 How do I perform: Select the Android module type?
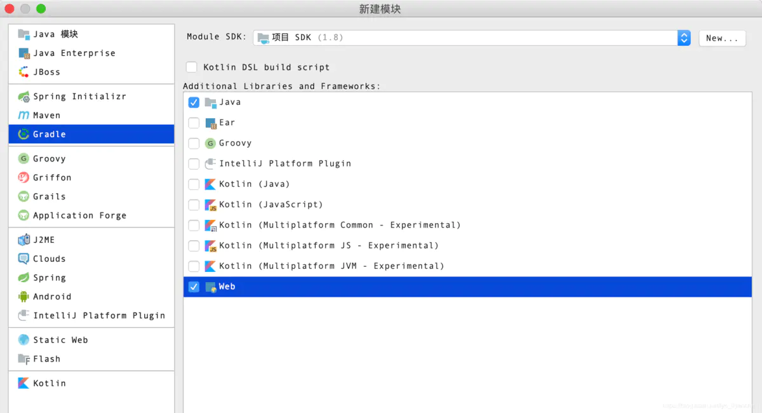(91, 297)
